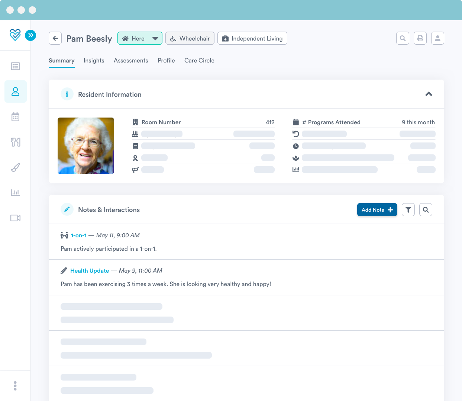Open the 1-on-1 note link
Viewport: 462px width, 401px height.
click(x=79, y=235)
